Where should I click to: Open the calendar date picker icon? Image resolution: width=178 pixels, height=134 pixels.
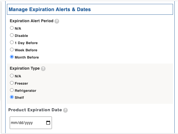click(48, 123)
